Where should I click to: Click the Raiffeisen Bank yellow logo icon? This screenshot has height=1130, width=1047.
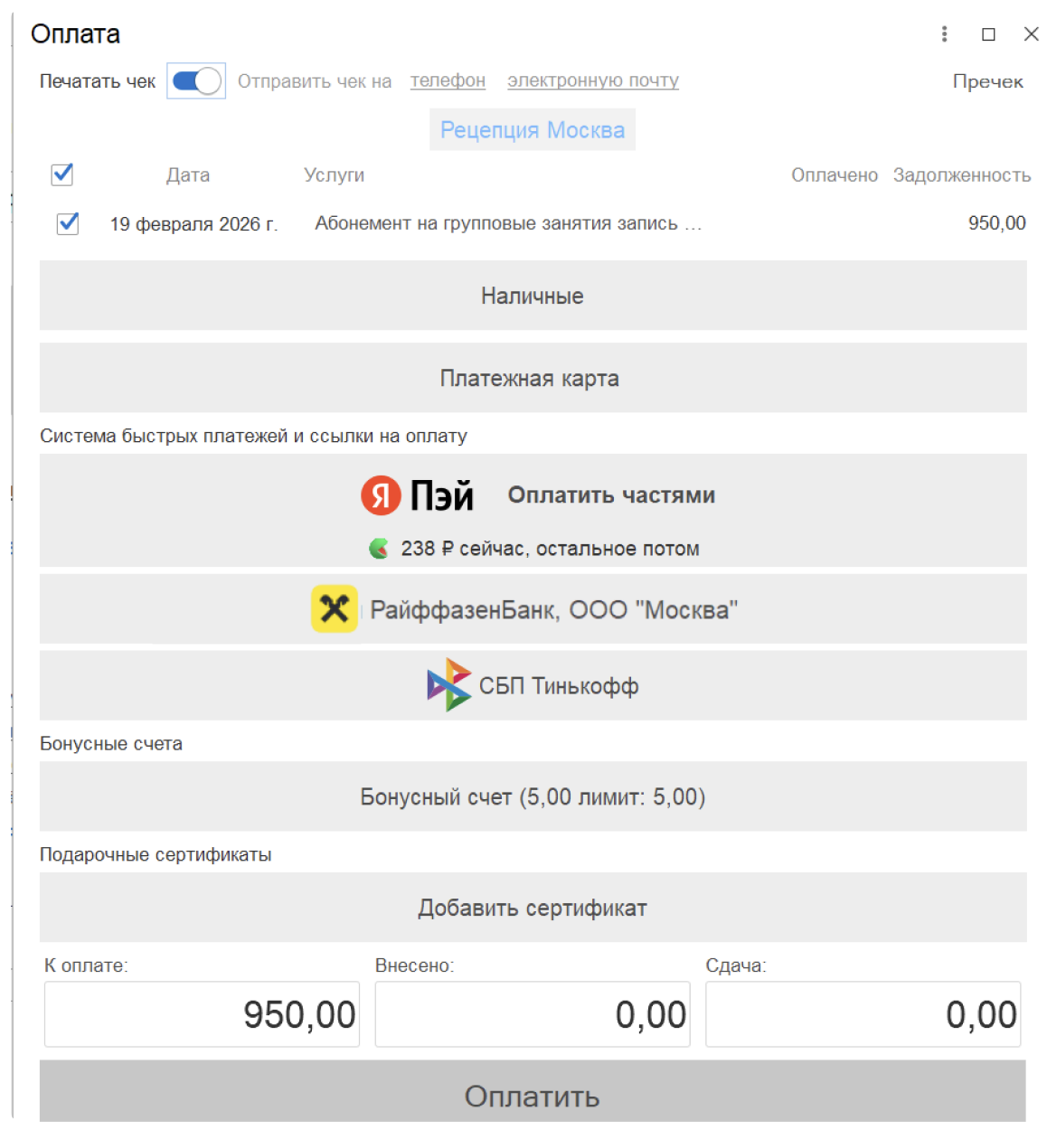pyautogui.click(x=335, y=608)
